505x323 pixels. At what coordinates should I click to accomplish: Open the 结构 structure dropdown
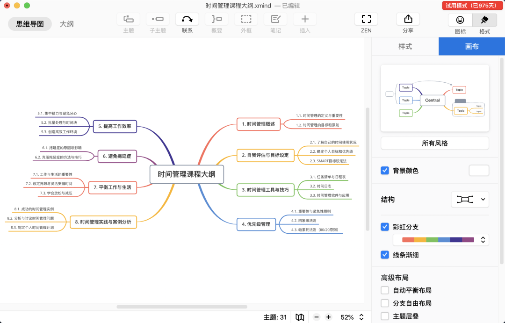pos(470,199)
